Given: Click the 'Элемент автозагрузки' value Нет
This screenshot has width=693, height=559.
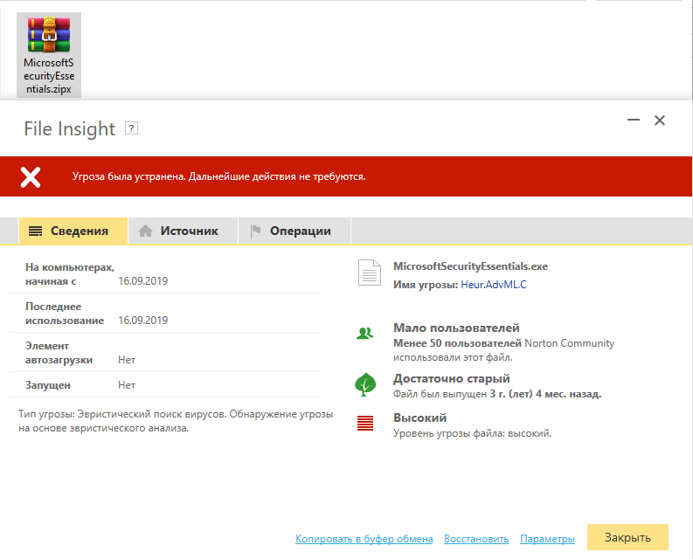Looking at the screenshot, I should click(127, 360).
